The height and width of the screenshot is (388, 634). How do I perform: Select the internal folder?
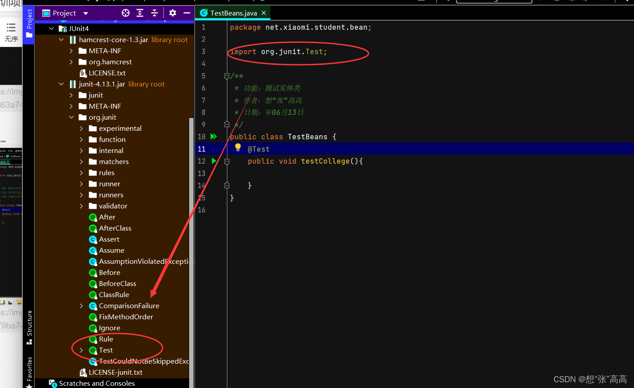click(106, 150)
